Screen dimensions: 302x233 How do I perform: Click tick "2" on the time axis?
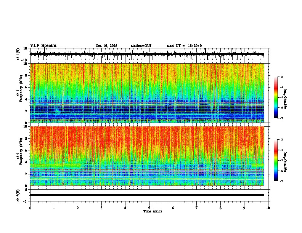click(78, 208)
